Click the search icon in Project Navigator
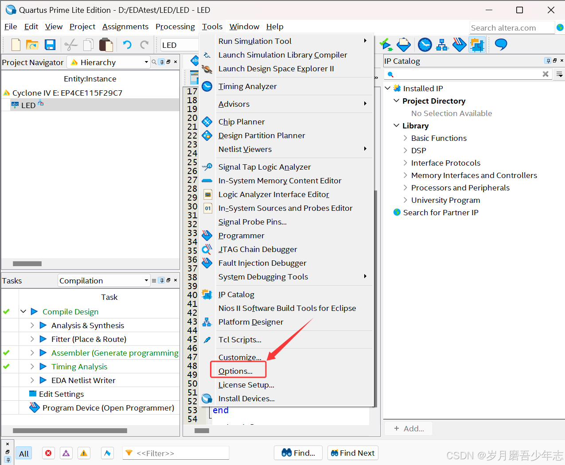The width and height of the screenshot is (565, 465). pos(154,62)
